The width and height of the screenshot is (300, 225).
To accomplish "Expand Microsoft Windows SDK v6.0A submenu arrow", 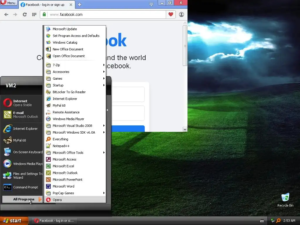I will coord(104,132).
